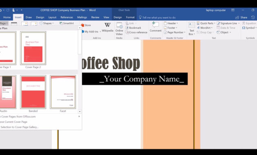Click the Your Company Name text box
This screenshot has height=155, width=257.
[135, 79]
